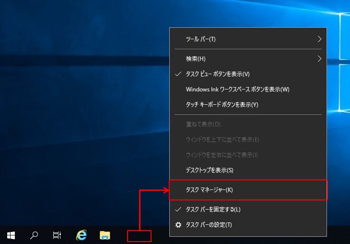Screen dimensions: 350x244
Task: Expand the ツール バー(T) submenu
Action: tap(248, 39)
